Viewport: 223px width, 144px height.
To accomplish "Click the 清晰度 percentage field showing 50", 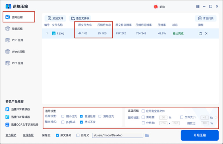I will pos(163,118).
